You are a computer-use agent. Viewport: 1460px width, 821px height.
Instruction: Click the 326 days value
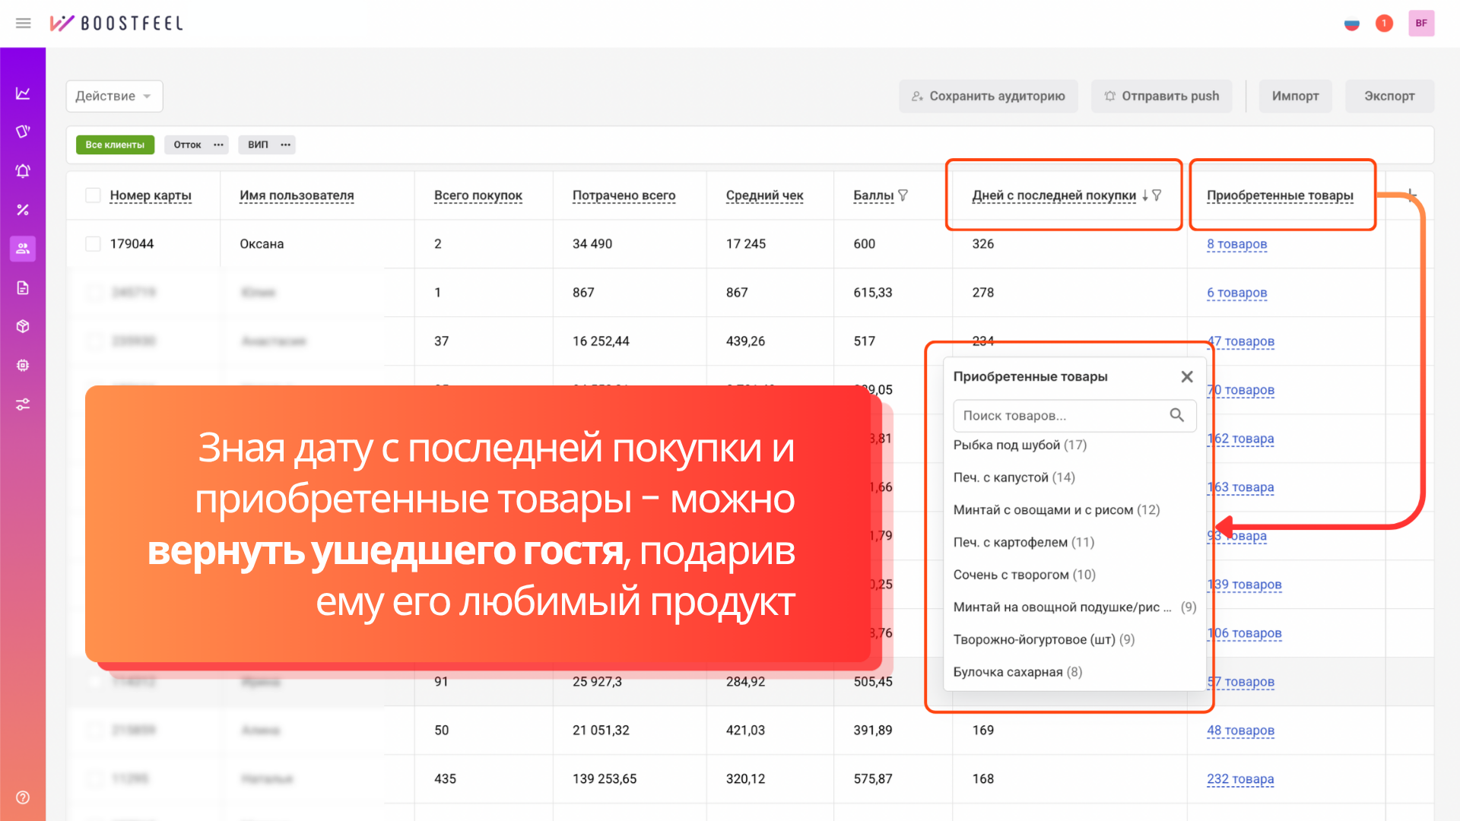click(982, 244)
